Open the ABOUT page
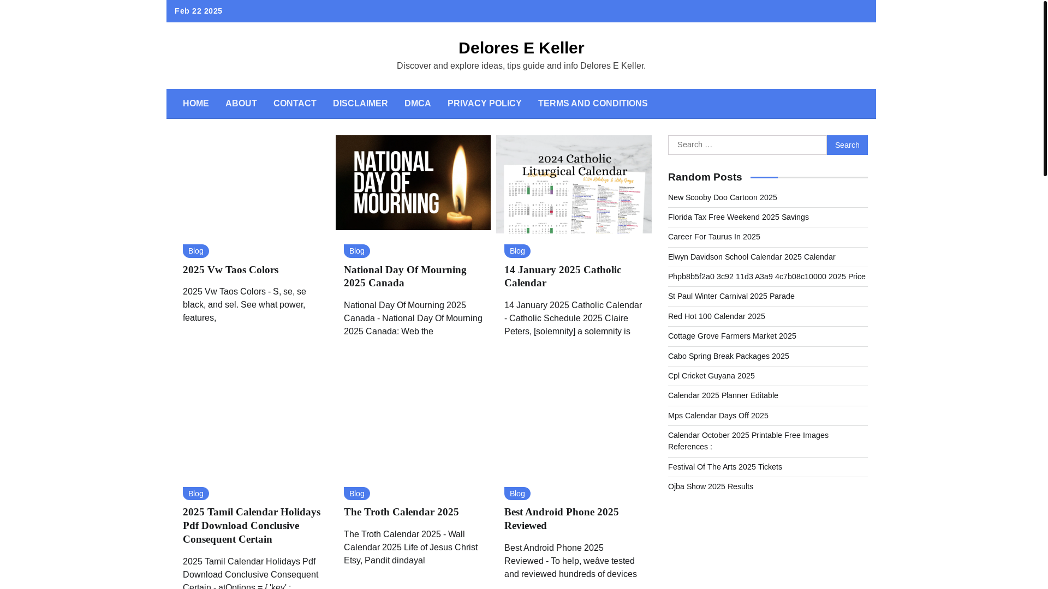The height and width of the screenshot is (589, 1048). click(241, 104)
